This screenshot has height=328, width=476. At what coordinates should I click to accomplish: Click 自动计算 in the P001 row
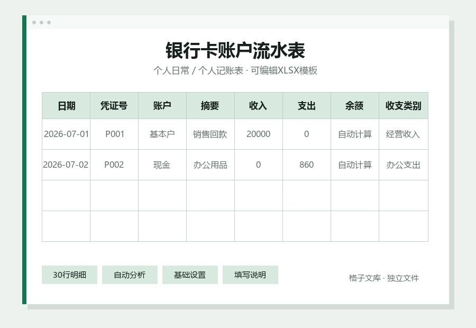(355, 134)
